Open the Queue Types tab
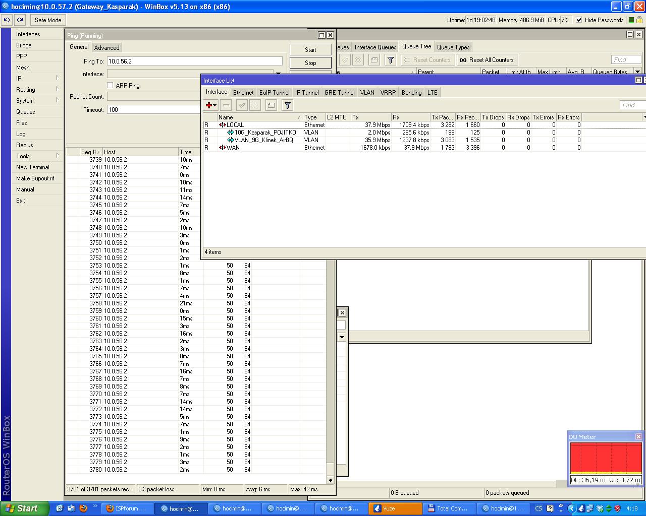Viewport: 646px width, 516px height. point(453,47)
